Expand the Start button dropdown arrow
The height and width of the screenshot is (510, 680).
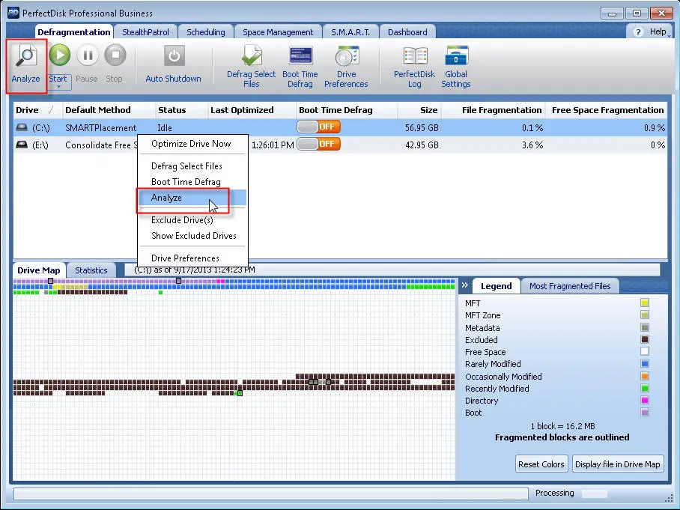tap(58, 86)
